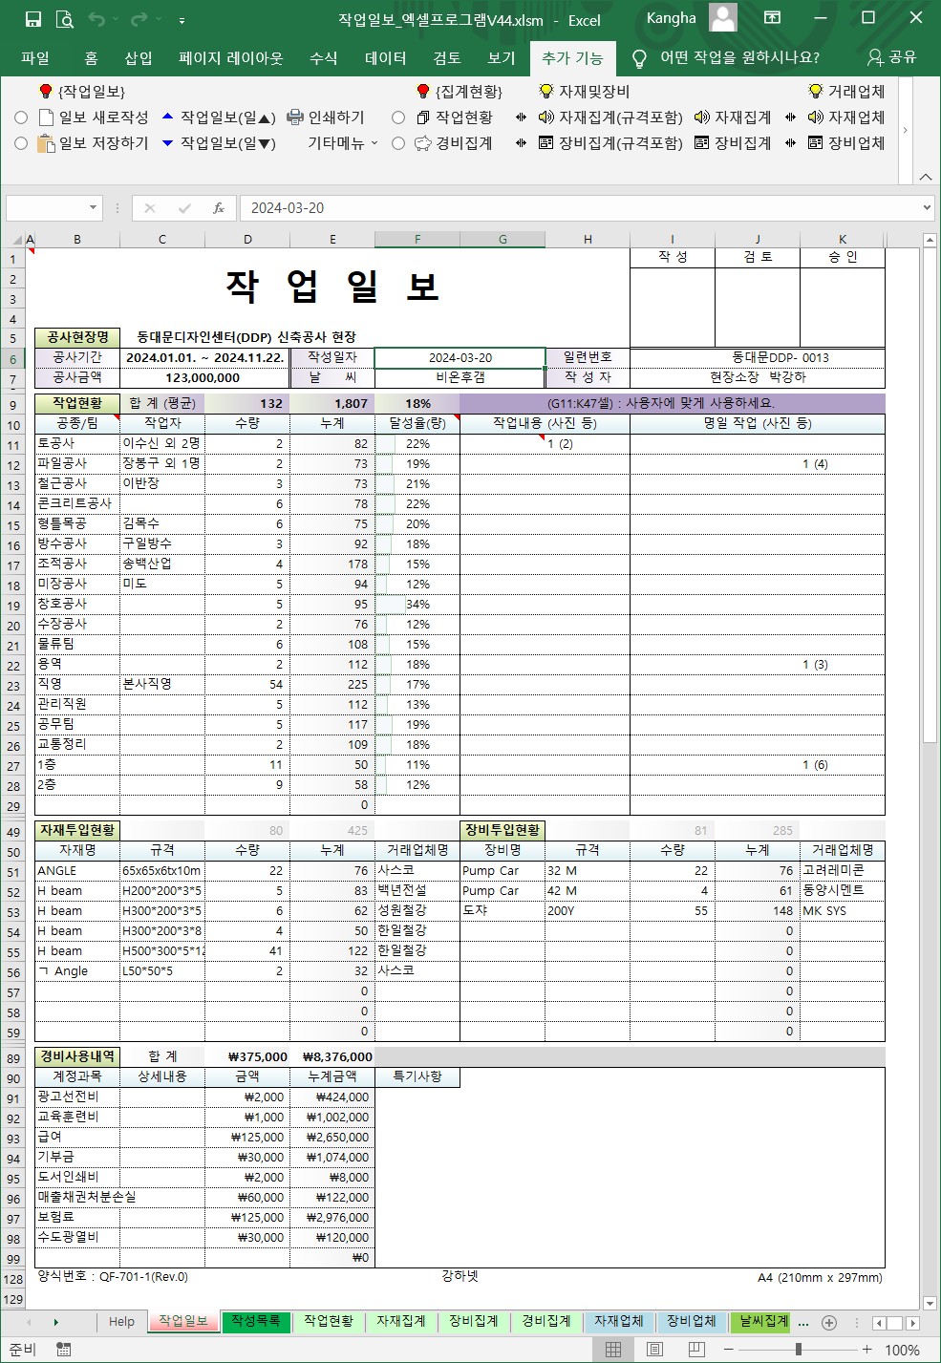Click 일보 저장하기 clipboard icon
941x1363 pixels.
[46, 143]
